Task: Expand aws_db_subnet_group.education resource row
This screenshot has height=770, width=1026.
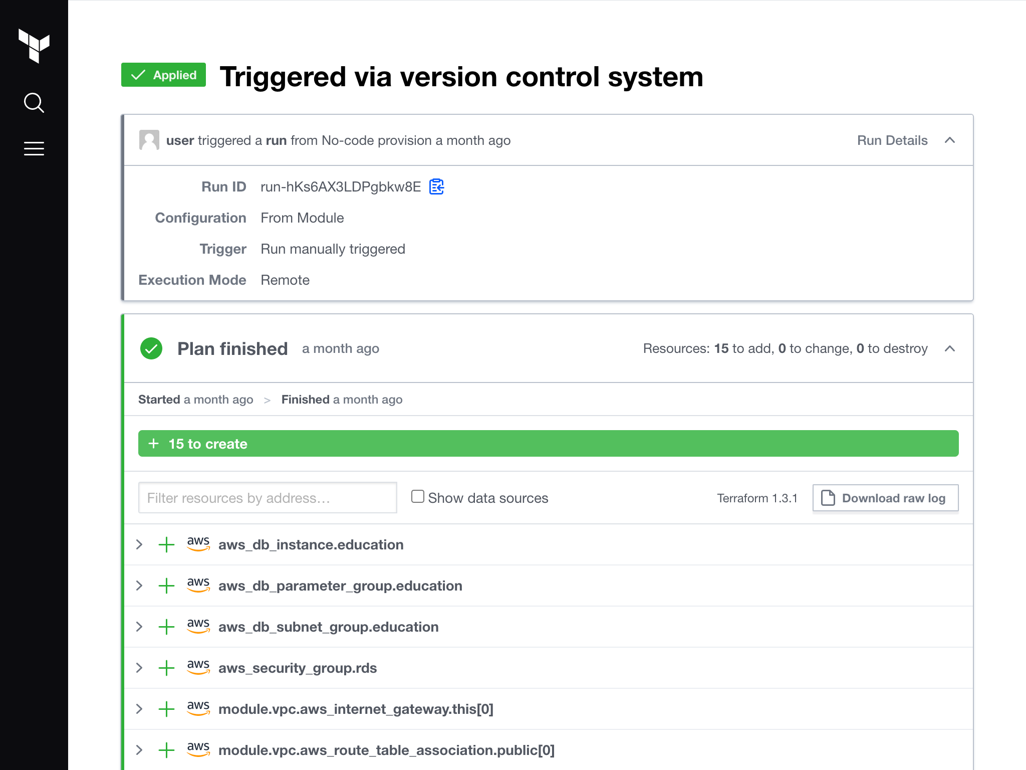Action: coord(139,627)
